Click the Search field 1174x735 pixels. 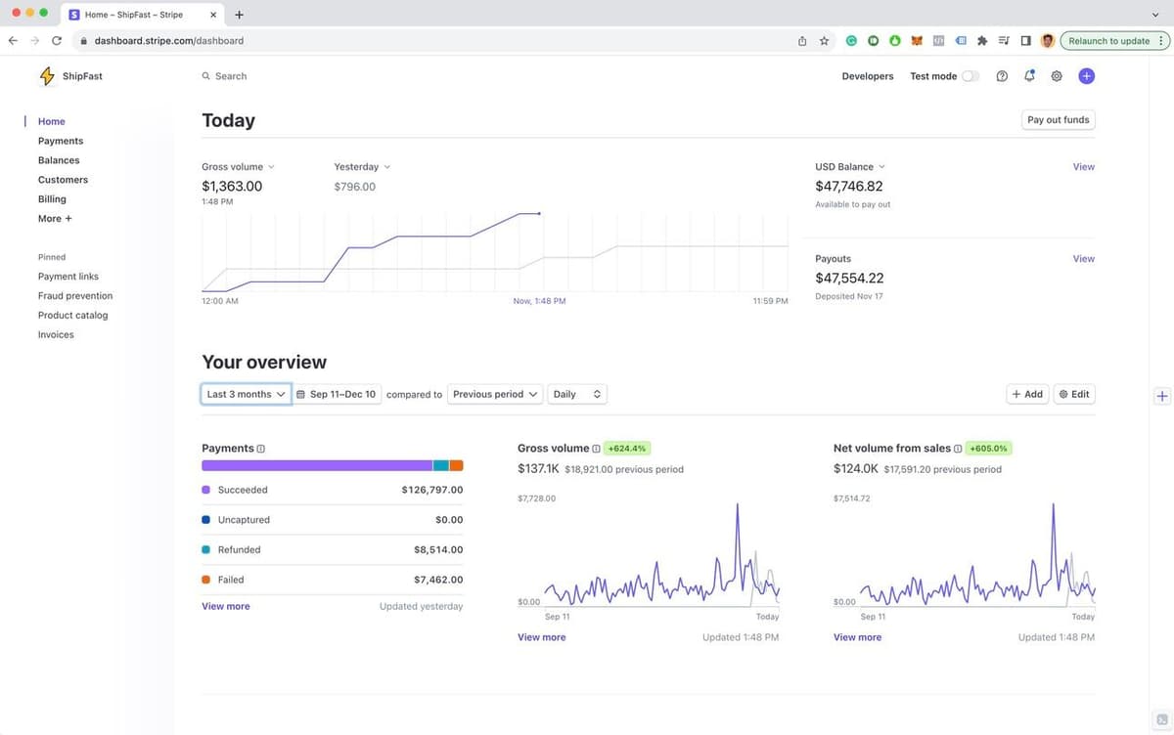tap(231, 76)
